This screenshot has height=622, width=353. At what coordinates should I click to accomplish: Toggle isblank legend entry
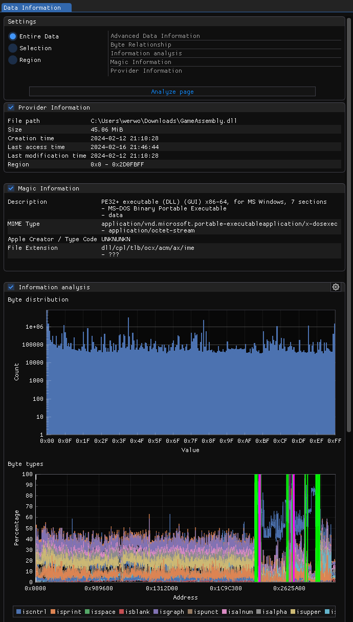coord(135,612)
